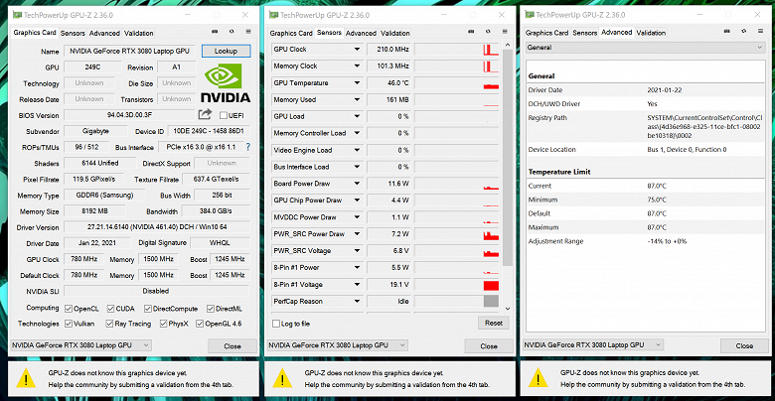Click the screenshot camera icon in the Advanced window
The height and width of the screenshot is (401, 775).
(727, 31)
